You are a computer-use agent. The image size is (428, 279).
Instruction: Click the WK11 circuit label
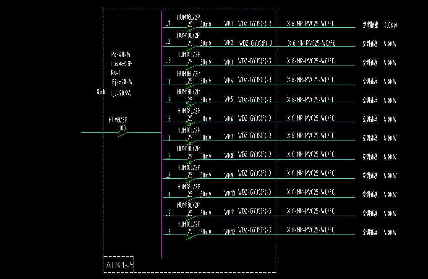pyautogui.click(x=230, y=212)
